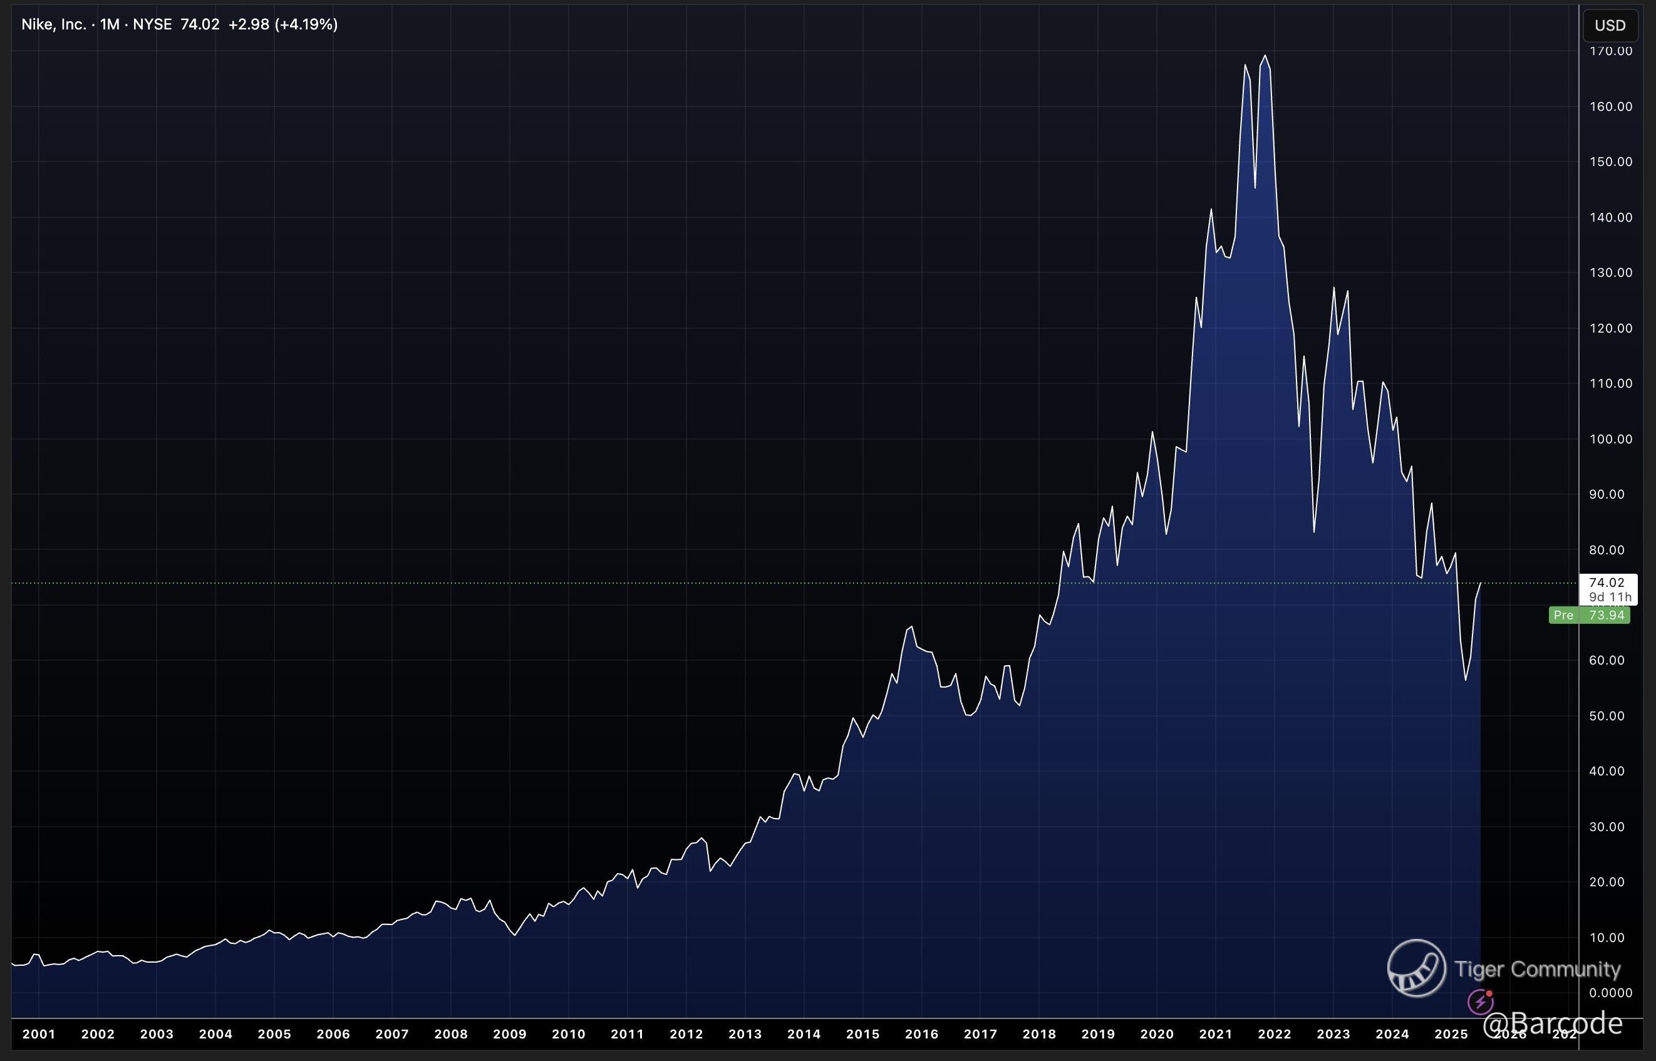Click the 2015 year label on time axis
Image resolution: width=1656 pixels, height=1061 pixels.
pos(863,1035)
